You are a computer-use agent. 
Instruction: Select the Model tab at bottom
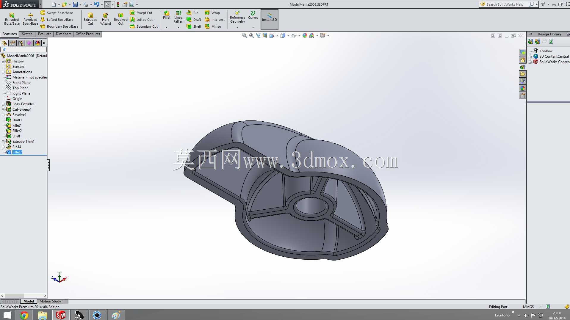(29, 301)
